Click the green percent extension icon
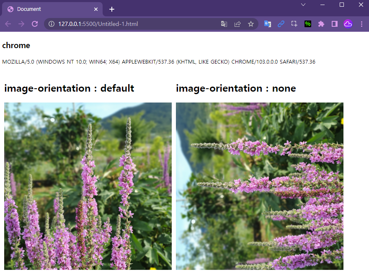 click(307, 24)
